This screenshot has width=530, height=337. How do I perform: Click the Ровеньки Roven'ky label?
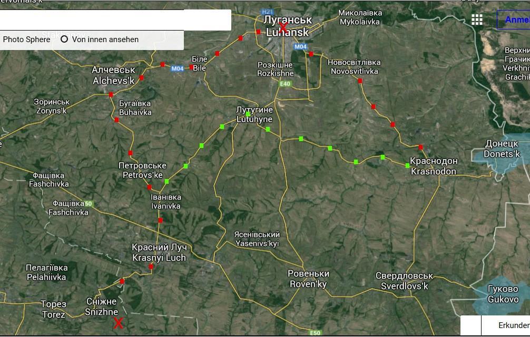(x=308, y=279)
